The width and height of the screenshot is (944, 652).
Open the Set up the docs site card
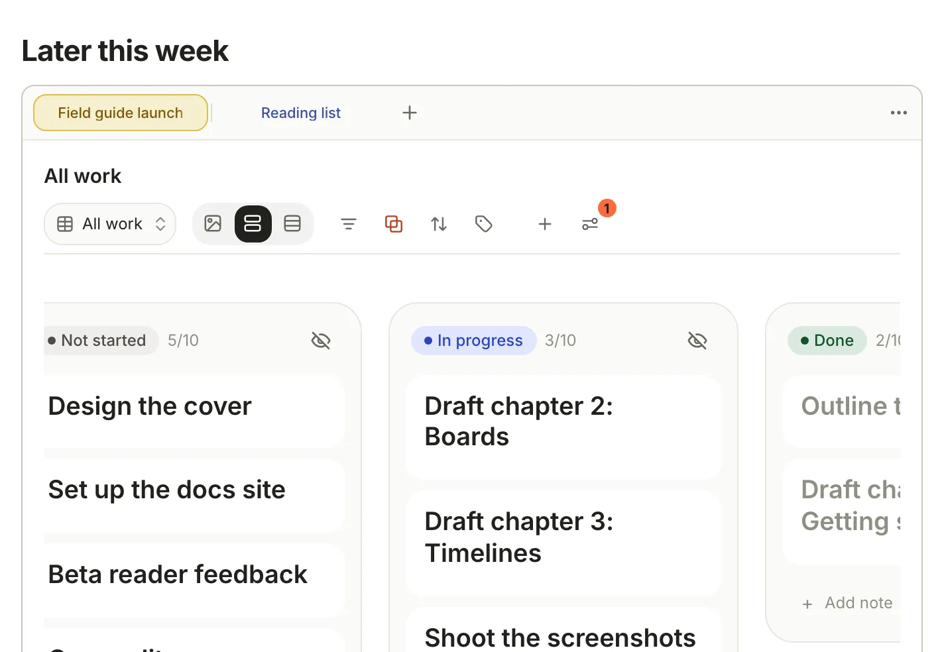pos(194,495)
